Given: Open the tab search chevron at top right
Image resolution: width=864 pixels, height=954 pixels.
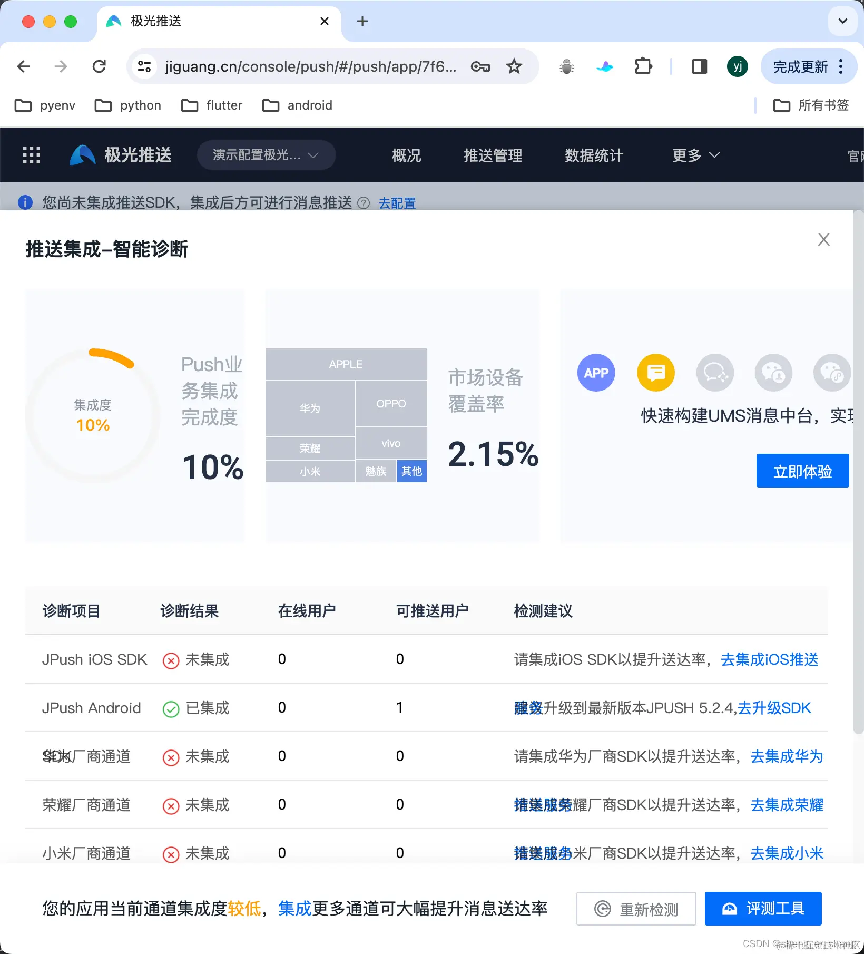Looking at the screenshot, I should (842, 21).
